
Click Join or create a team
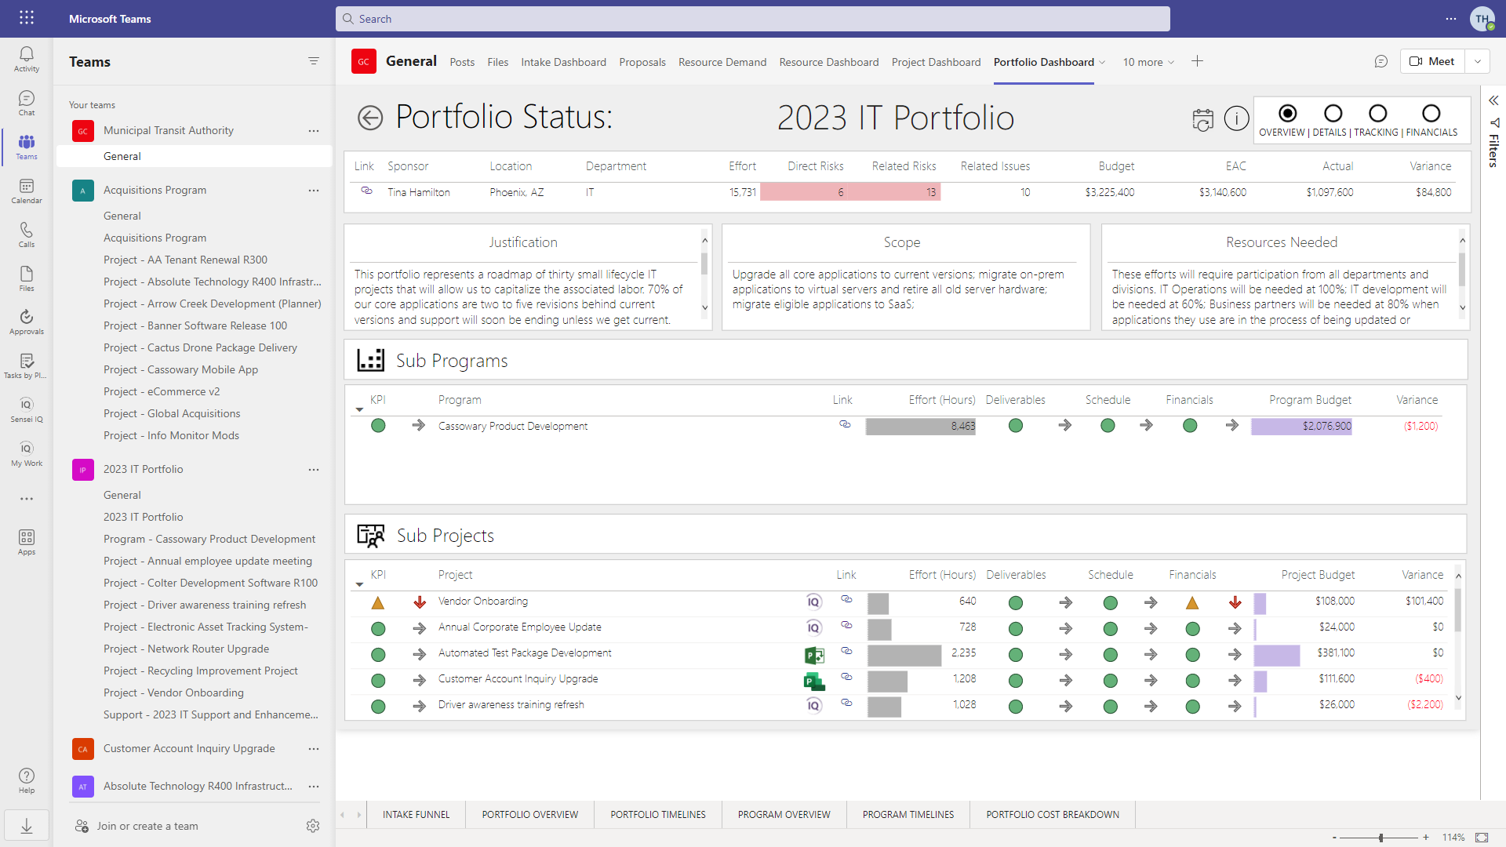coord(136,826)
